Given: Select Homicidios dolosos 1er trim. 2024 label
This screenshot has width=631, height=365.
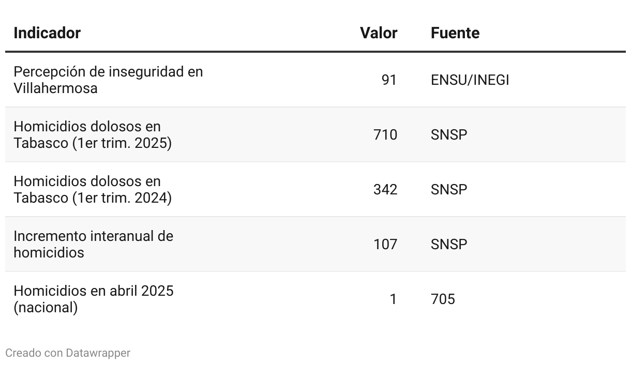Looking at the screenshot, I should tap(93, 189).
